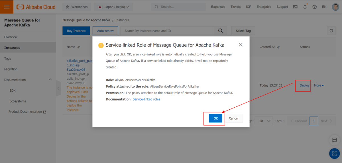Open the chat support floating icon
This screenshot has height=163, width=342.
(x=334, y=140)
